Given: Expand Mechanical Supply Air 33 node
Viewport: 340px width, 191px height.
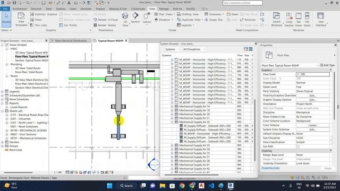Looking at the screenshot, I should point(172,145).
